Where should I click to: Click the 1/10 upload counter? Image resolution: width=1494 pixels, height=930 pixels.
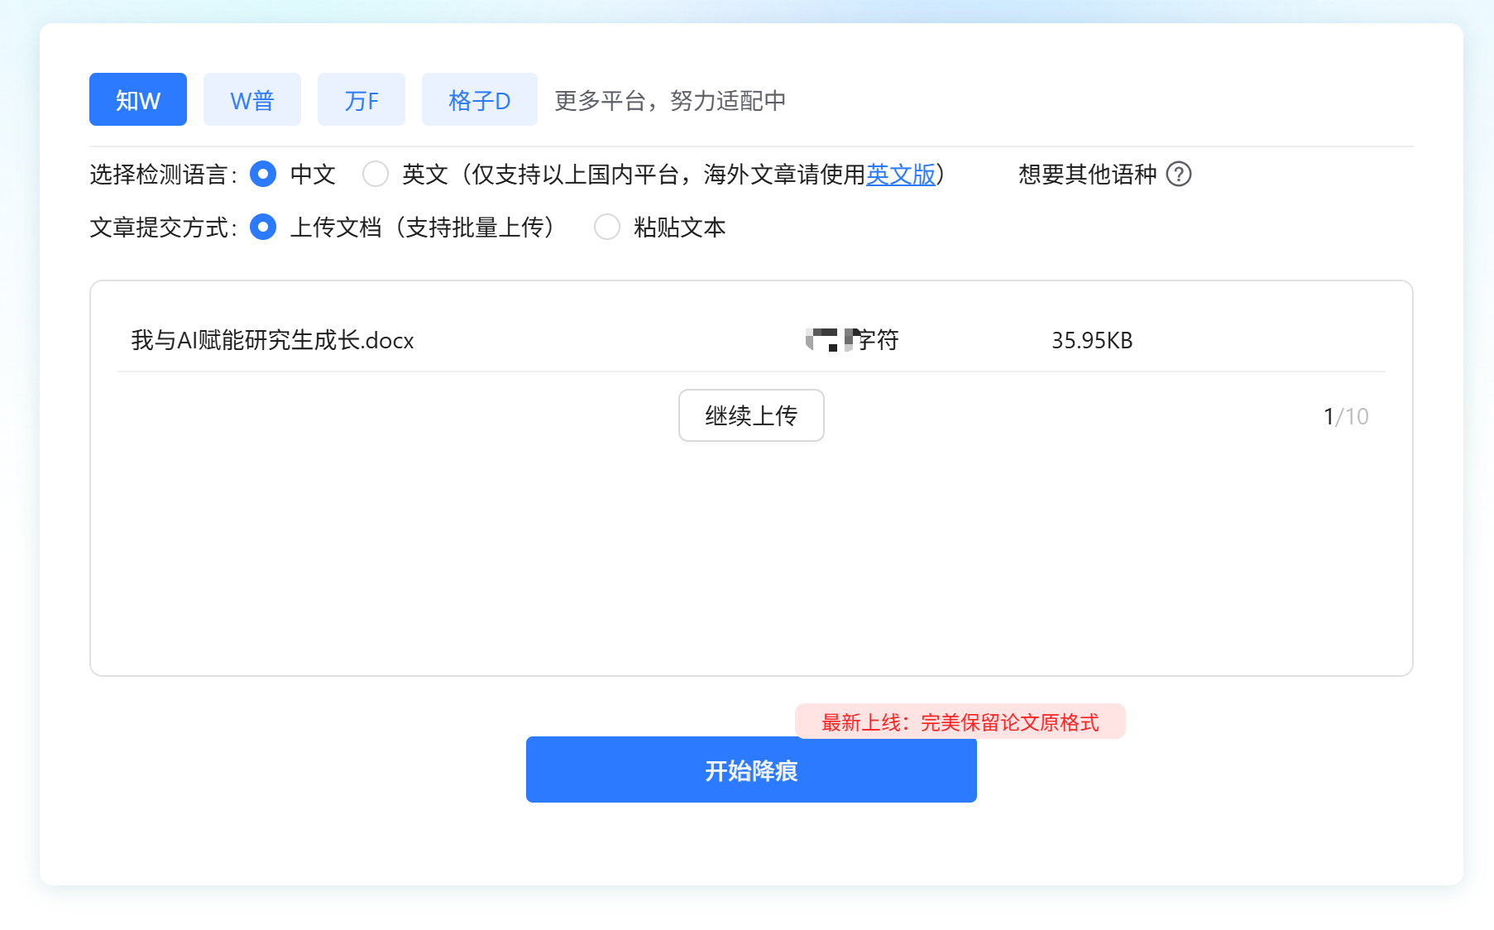(x=1346, y=416)
